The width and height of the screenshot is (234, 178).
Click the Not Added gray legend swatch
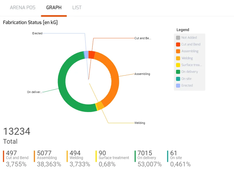tap(178, 38)
